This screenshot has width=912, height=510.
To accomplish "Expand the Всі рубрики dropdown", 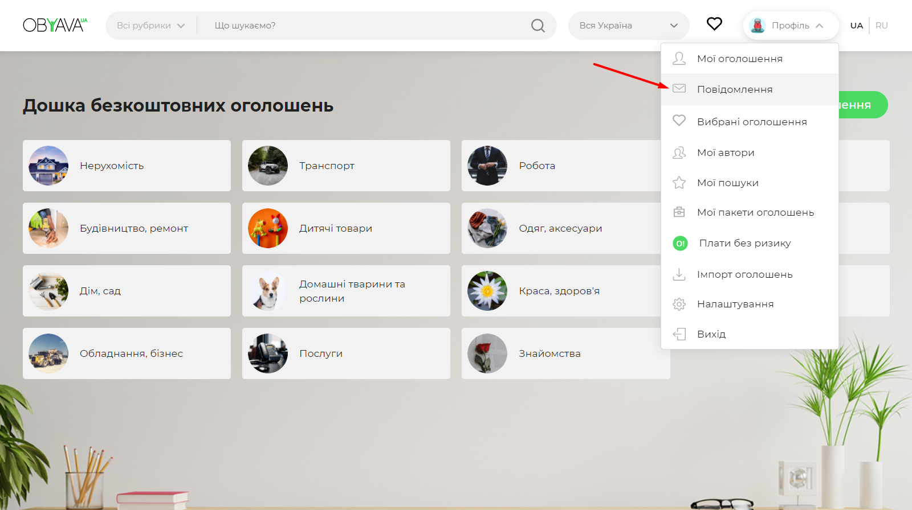I will (150, 26).
